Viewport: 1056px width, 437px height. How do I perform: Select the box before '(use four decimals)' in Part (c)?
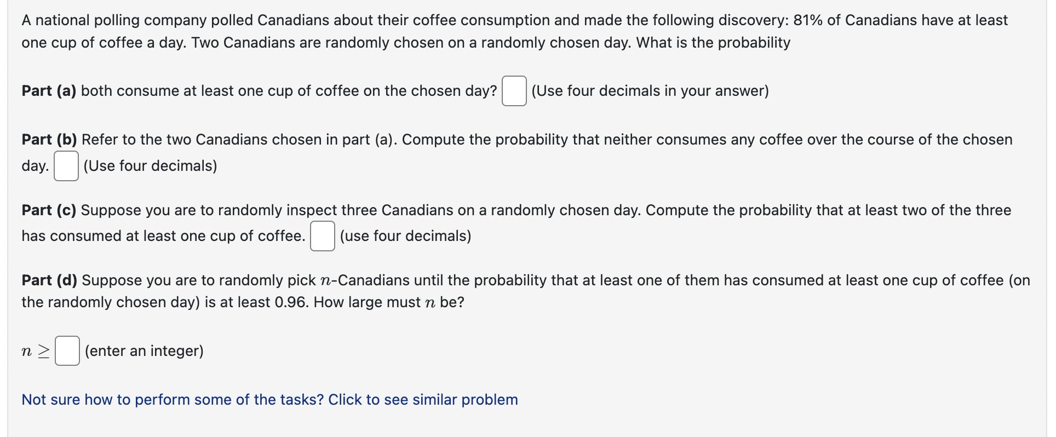323,237
